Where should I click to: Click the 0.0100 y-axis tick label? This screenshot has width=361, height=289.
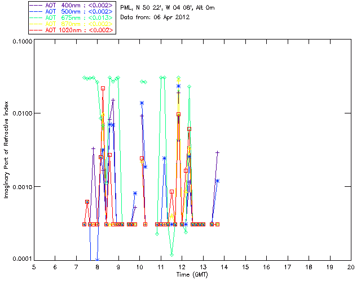click(x=21, y=114)
